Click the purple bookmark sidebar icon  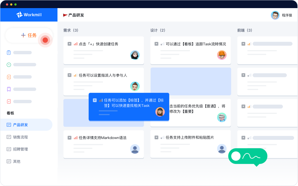pos(9,89)
